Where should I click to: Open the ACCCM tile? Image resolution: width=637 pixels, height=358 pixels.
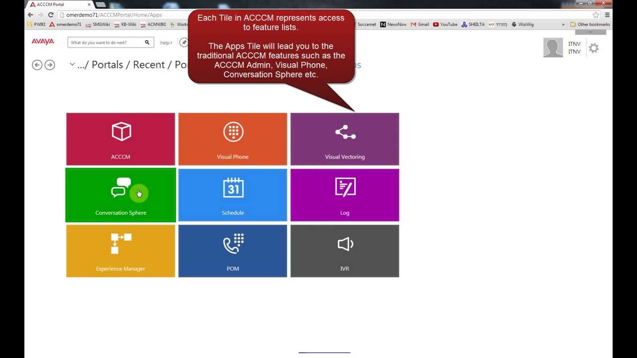coord(120,139)
